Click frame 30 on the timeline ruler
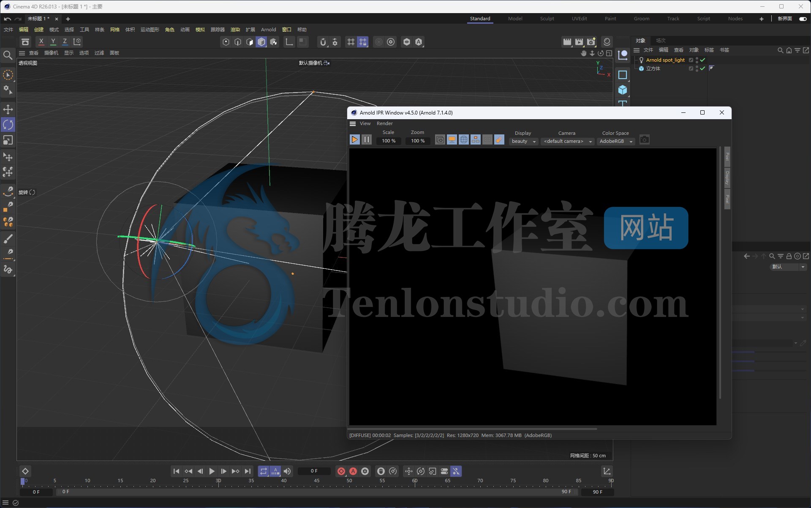The image size is (811, 508). (x=218, y=481)
